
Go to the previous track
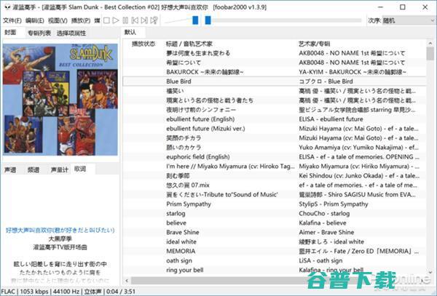point(135,20)
